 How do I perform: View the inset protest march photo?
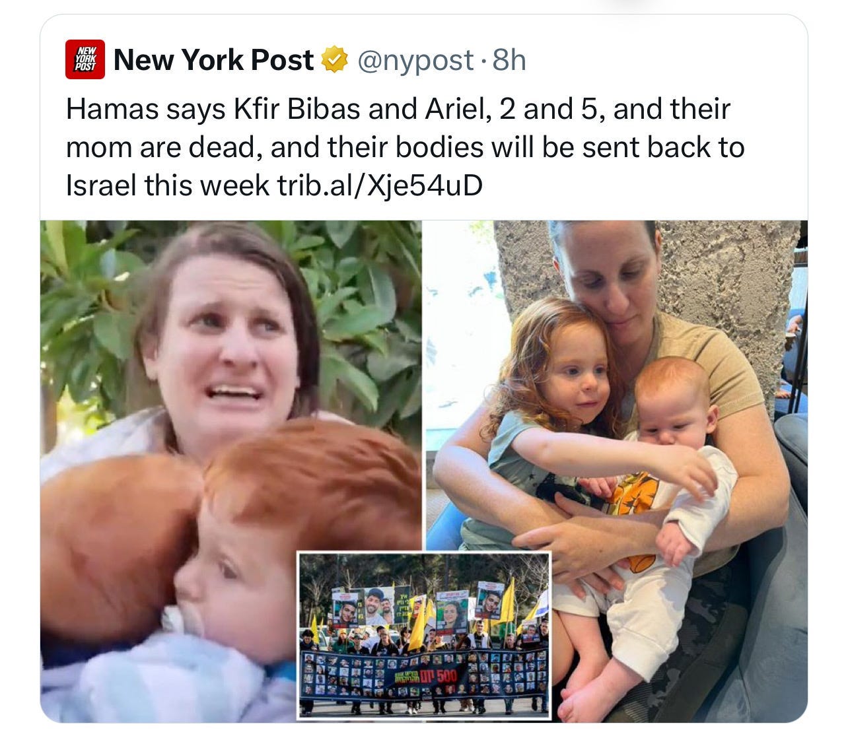coord(423,635)
